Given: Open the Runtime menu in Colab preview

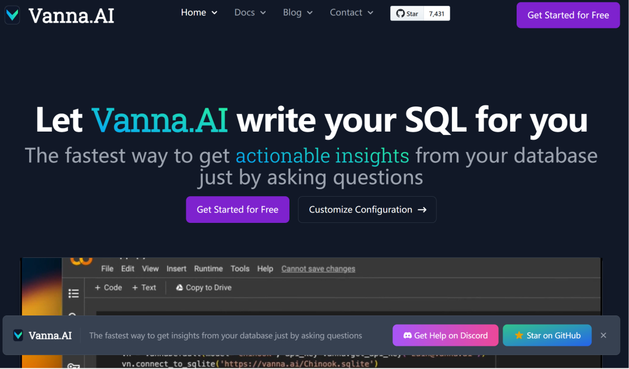Looking at the screenshot, I should [208, 269].
